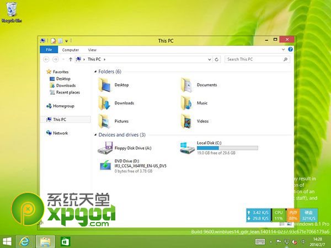This screenshot has width=331, height=248.
Task: Click the File Explorer taskbar button
Action: coord(45,242)
